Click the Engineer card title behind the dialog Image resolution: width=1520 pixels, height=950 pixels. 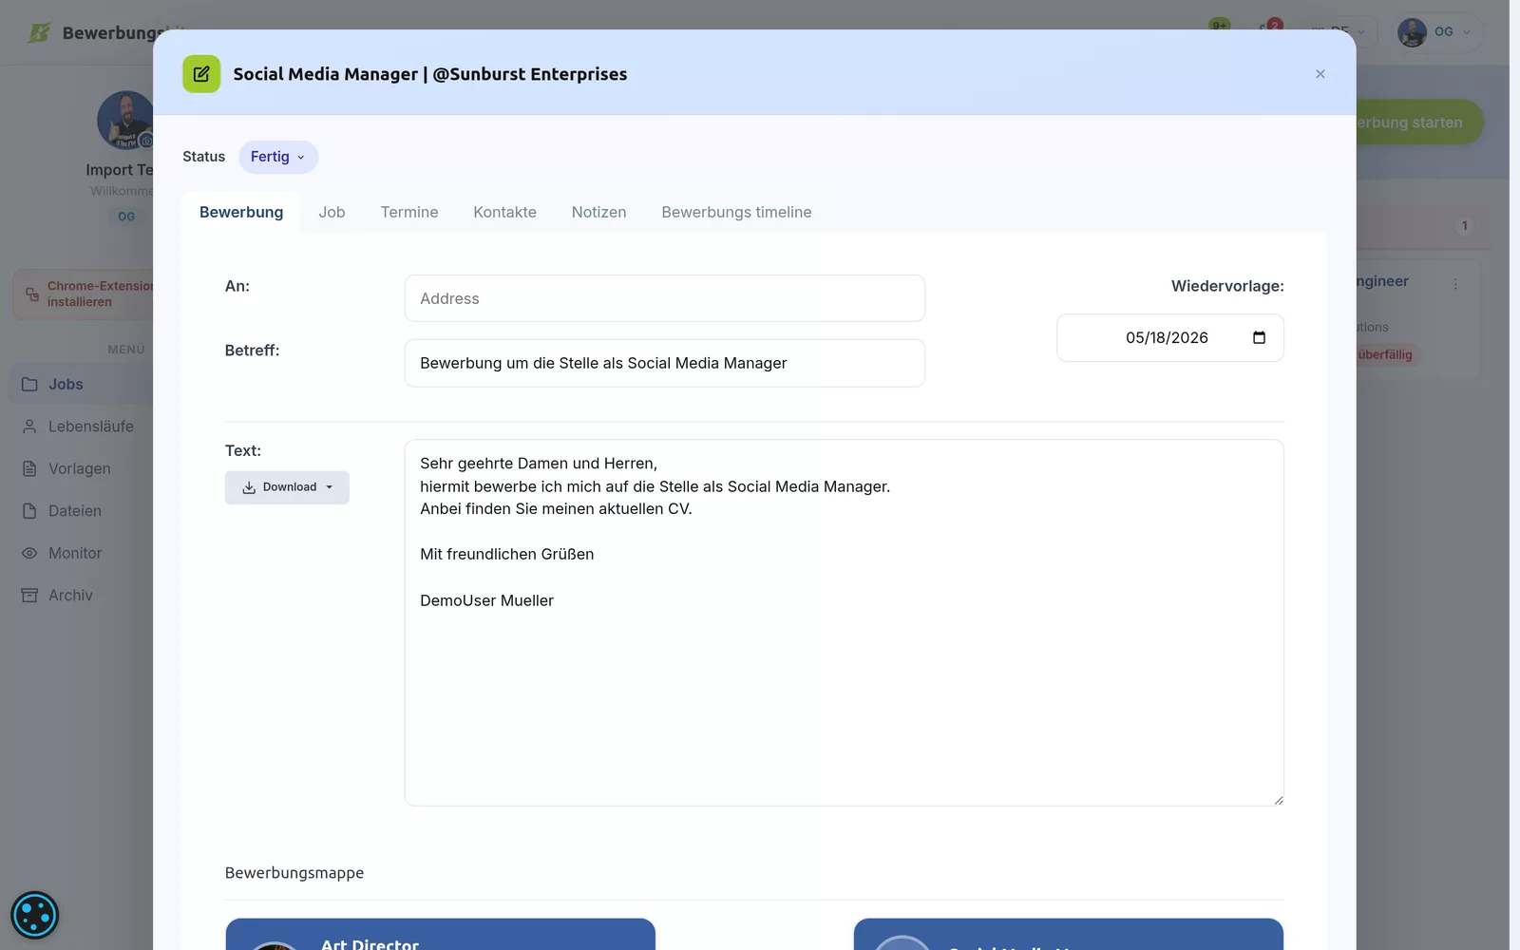click(1382, 281)
